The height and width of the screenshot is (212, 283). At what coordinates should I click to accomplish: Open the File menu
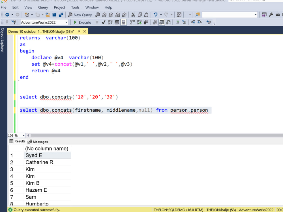point(4,7)
